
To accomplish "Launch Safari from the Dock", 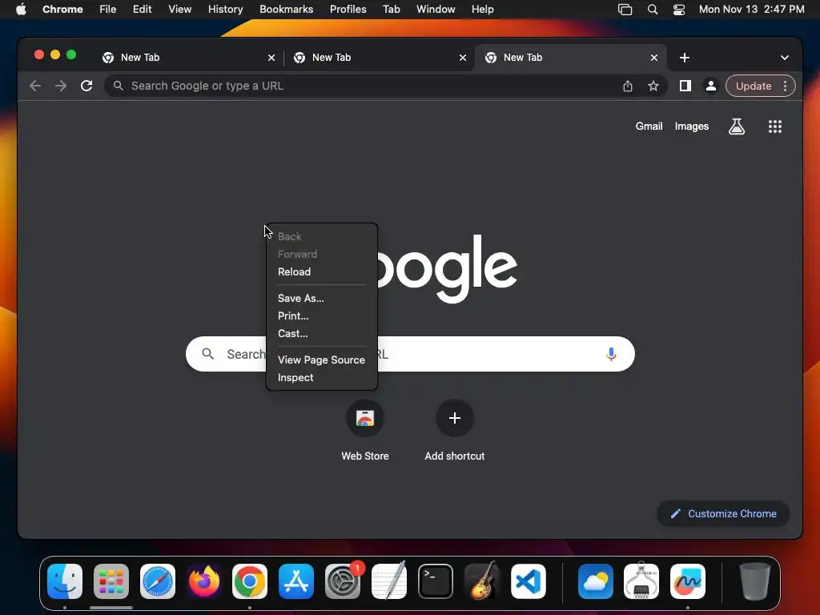I will point(158,581).
